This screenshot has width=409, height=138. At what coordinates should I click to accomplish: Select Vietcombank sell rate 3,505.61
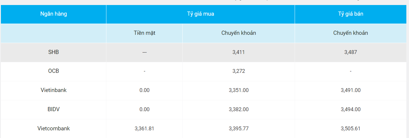[x=351, y=129]
